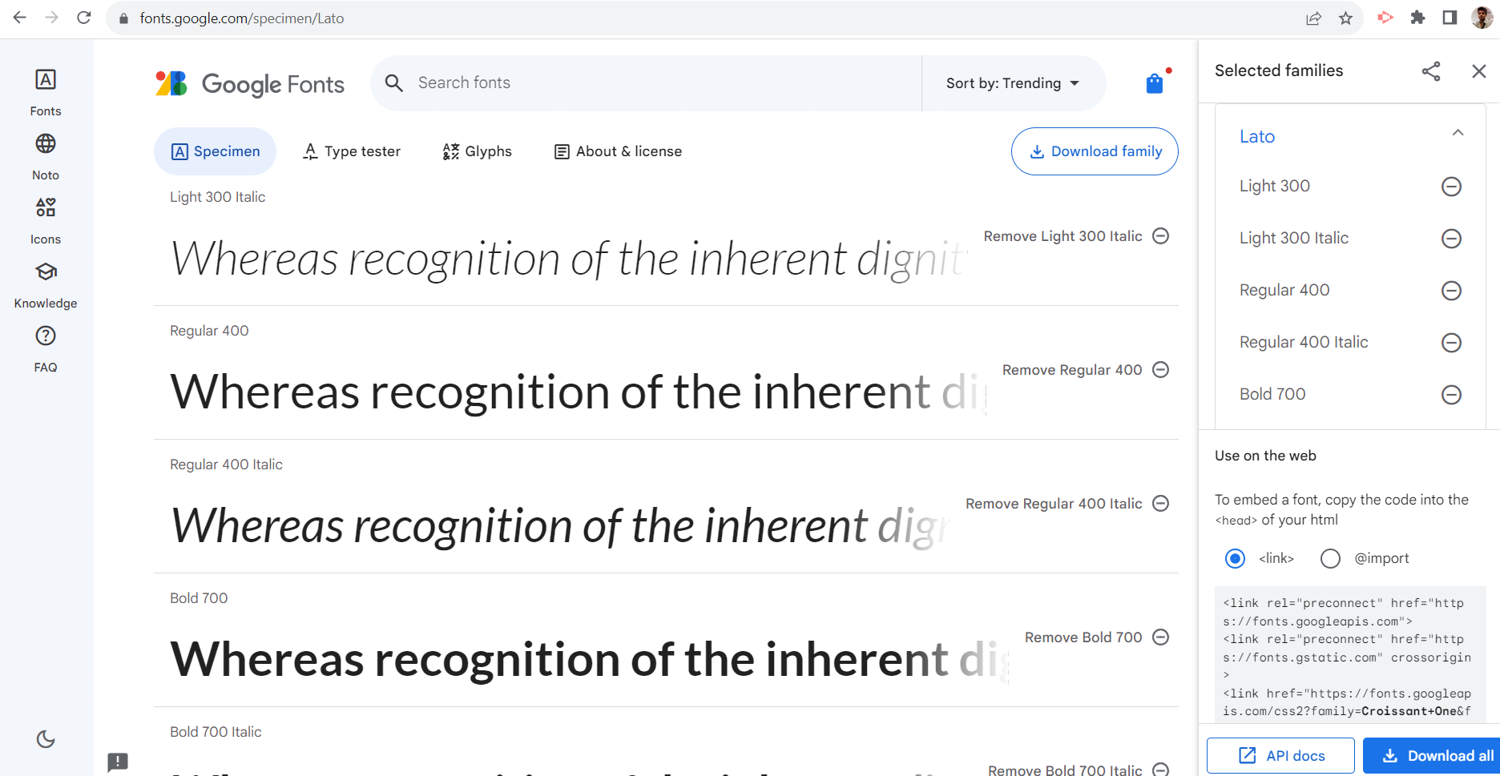The width and height of the screenshot is (1500, 776).
Task: Open the About & license tab
Action: click(618, 151)
